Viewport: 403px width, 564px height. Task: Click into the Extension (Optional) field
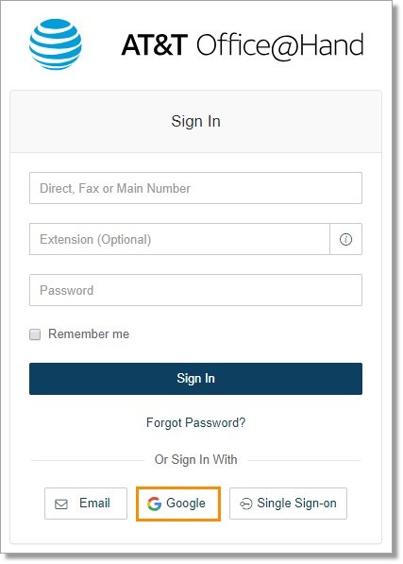pos(179,239)
